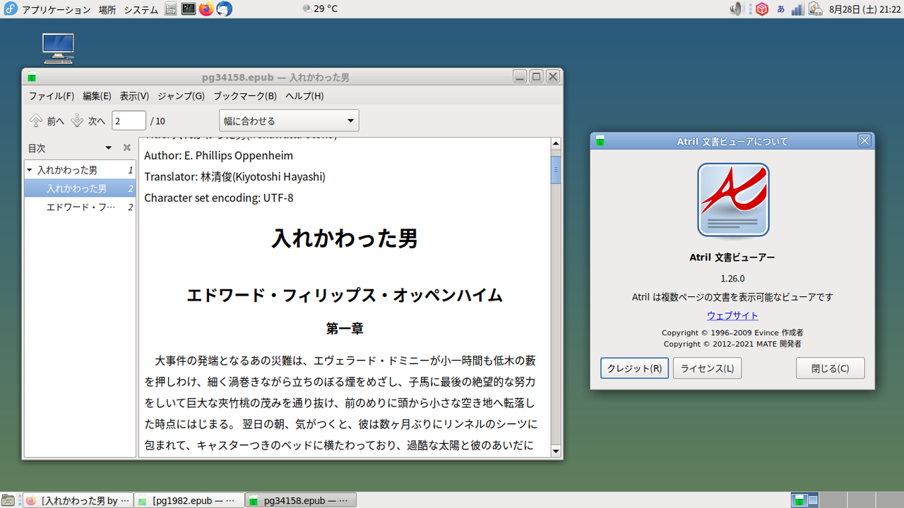This screenshot has width=904, height=508.
Task: Click the page number input field
Action: pos(129,121)
